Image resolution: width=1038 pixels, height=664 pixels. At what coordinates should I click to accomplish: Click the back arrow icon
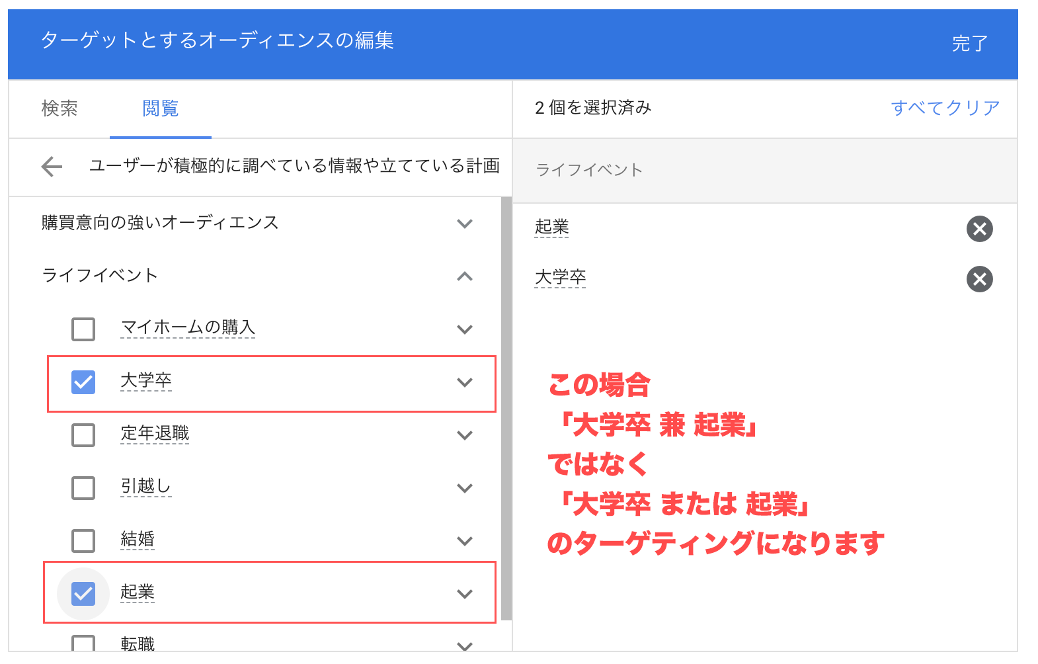pyautogui.click(x=52, y=167)
